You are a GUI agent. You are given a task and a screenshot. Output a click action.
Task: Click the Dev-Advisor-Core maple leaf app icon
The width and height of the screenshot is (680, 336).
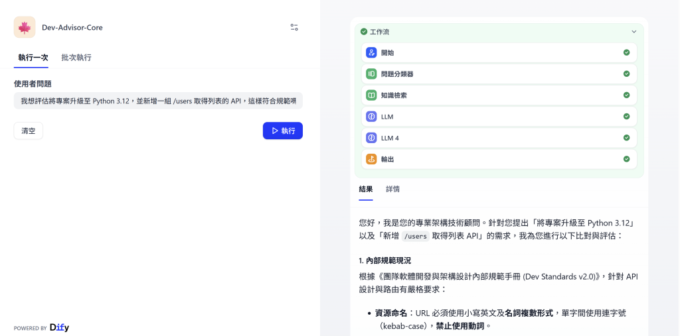(x=25, y=27)
